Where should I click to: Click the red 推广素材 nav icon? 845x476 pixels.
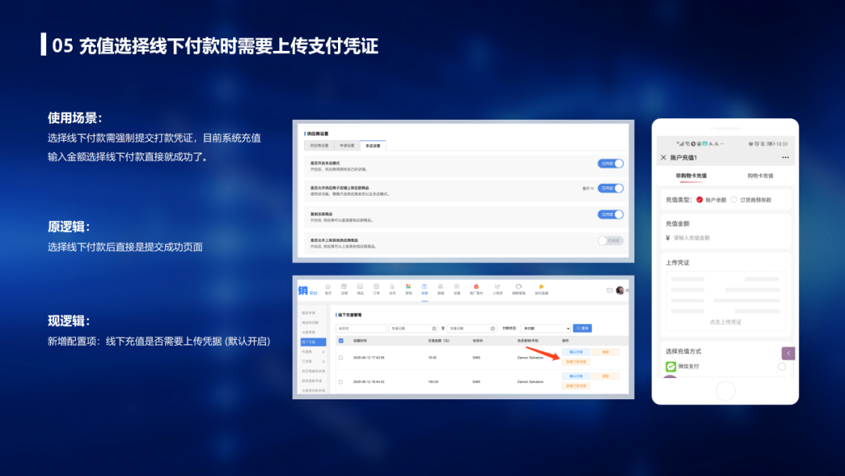point(476,288)
